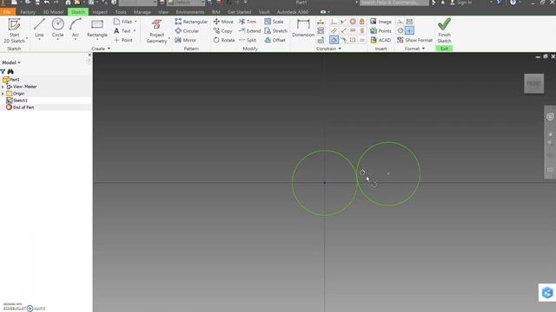
Task: Import Points into the sketch
Action: [381, 31]
